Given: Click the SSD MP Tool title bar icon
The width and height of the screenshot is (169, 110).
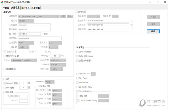Looking at the screenshot, I should click(2, 2).
